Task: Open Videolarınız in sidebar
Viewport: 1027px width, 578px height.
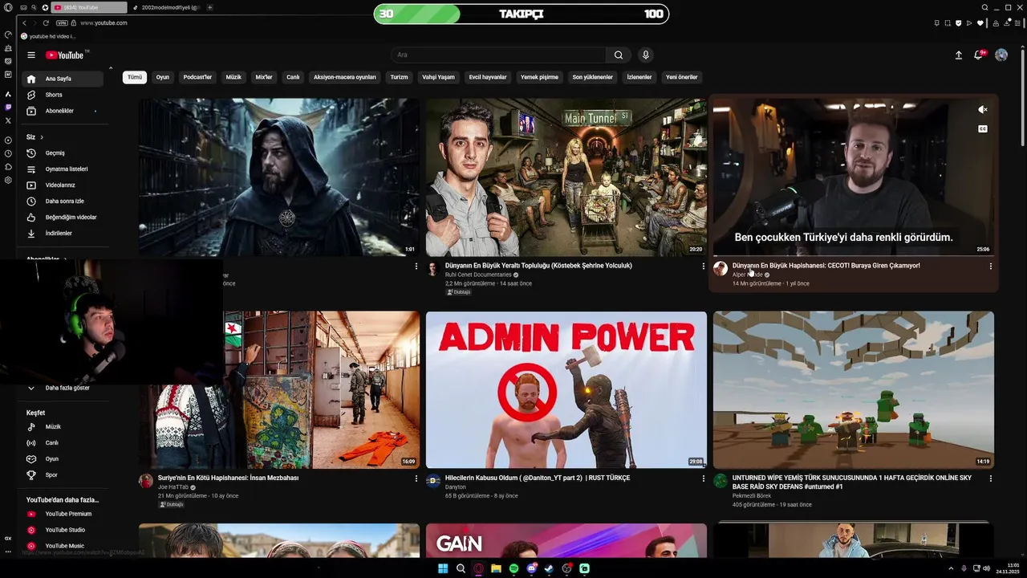Action: point(63,185)
